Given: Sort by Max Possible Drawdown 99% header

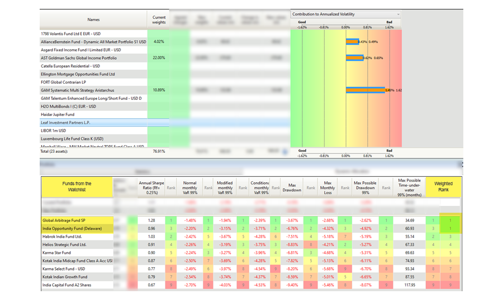Looking at the screenshot, I should click(x=365, y=187).
